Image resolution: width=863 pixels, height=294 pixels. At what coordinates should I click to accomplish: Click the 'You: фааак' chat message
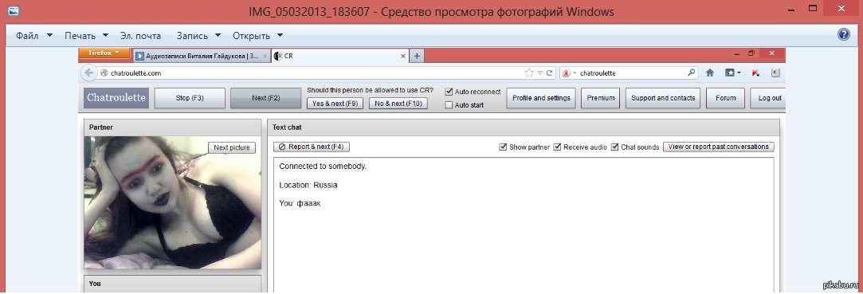tap(300, 204)
